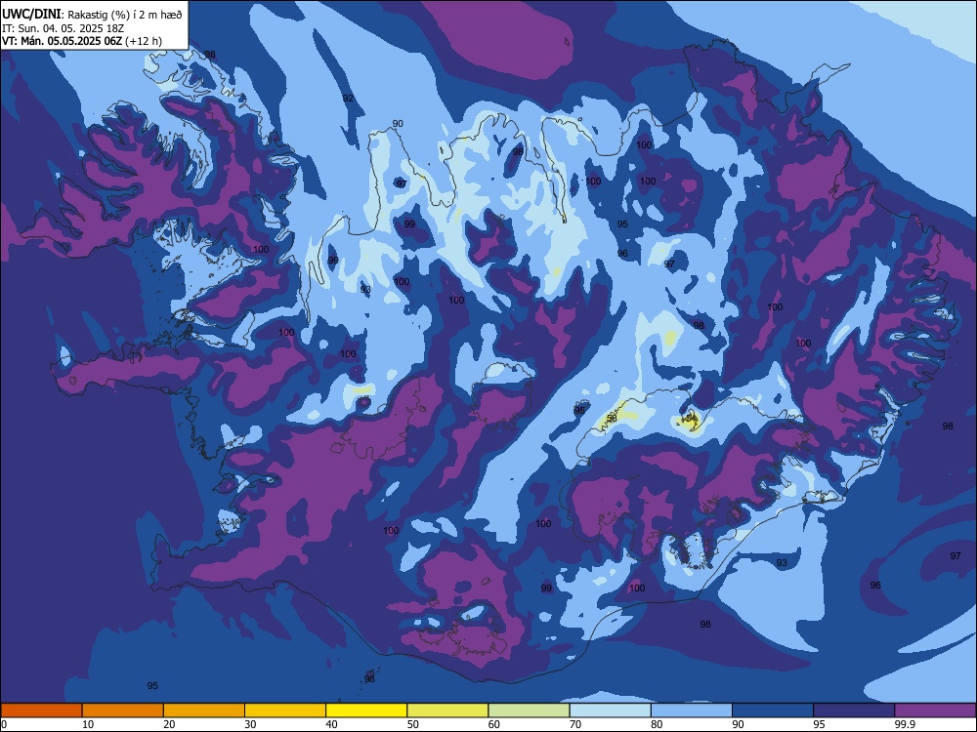This screenshot has width=977, height=732.
Task: Click the '99.9' legend scale label
Action: coord(906,724)
